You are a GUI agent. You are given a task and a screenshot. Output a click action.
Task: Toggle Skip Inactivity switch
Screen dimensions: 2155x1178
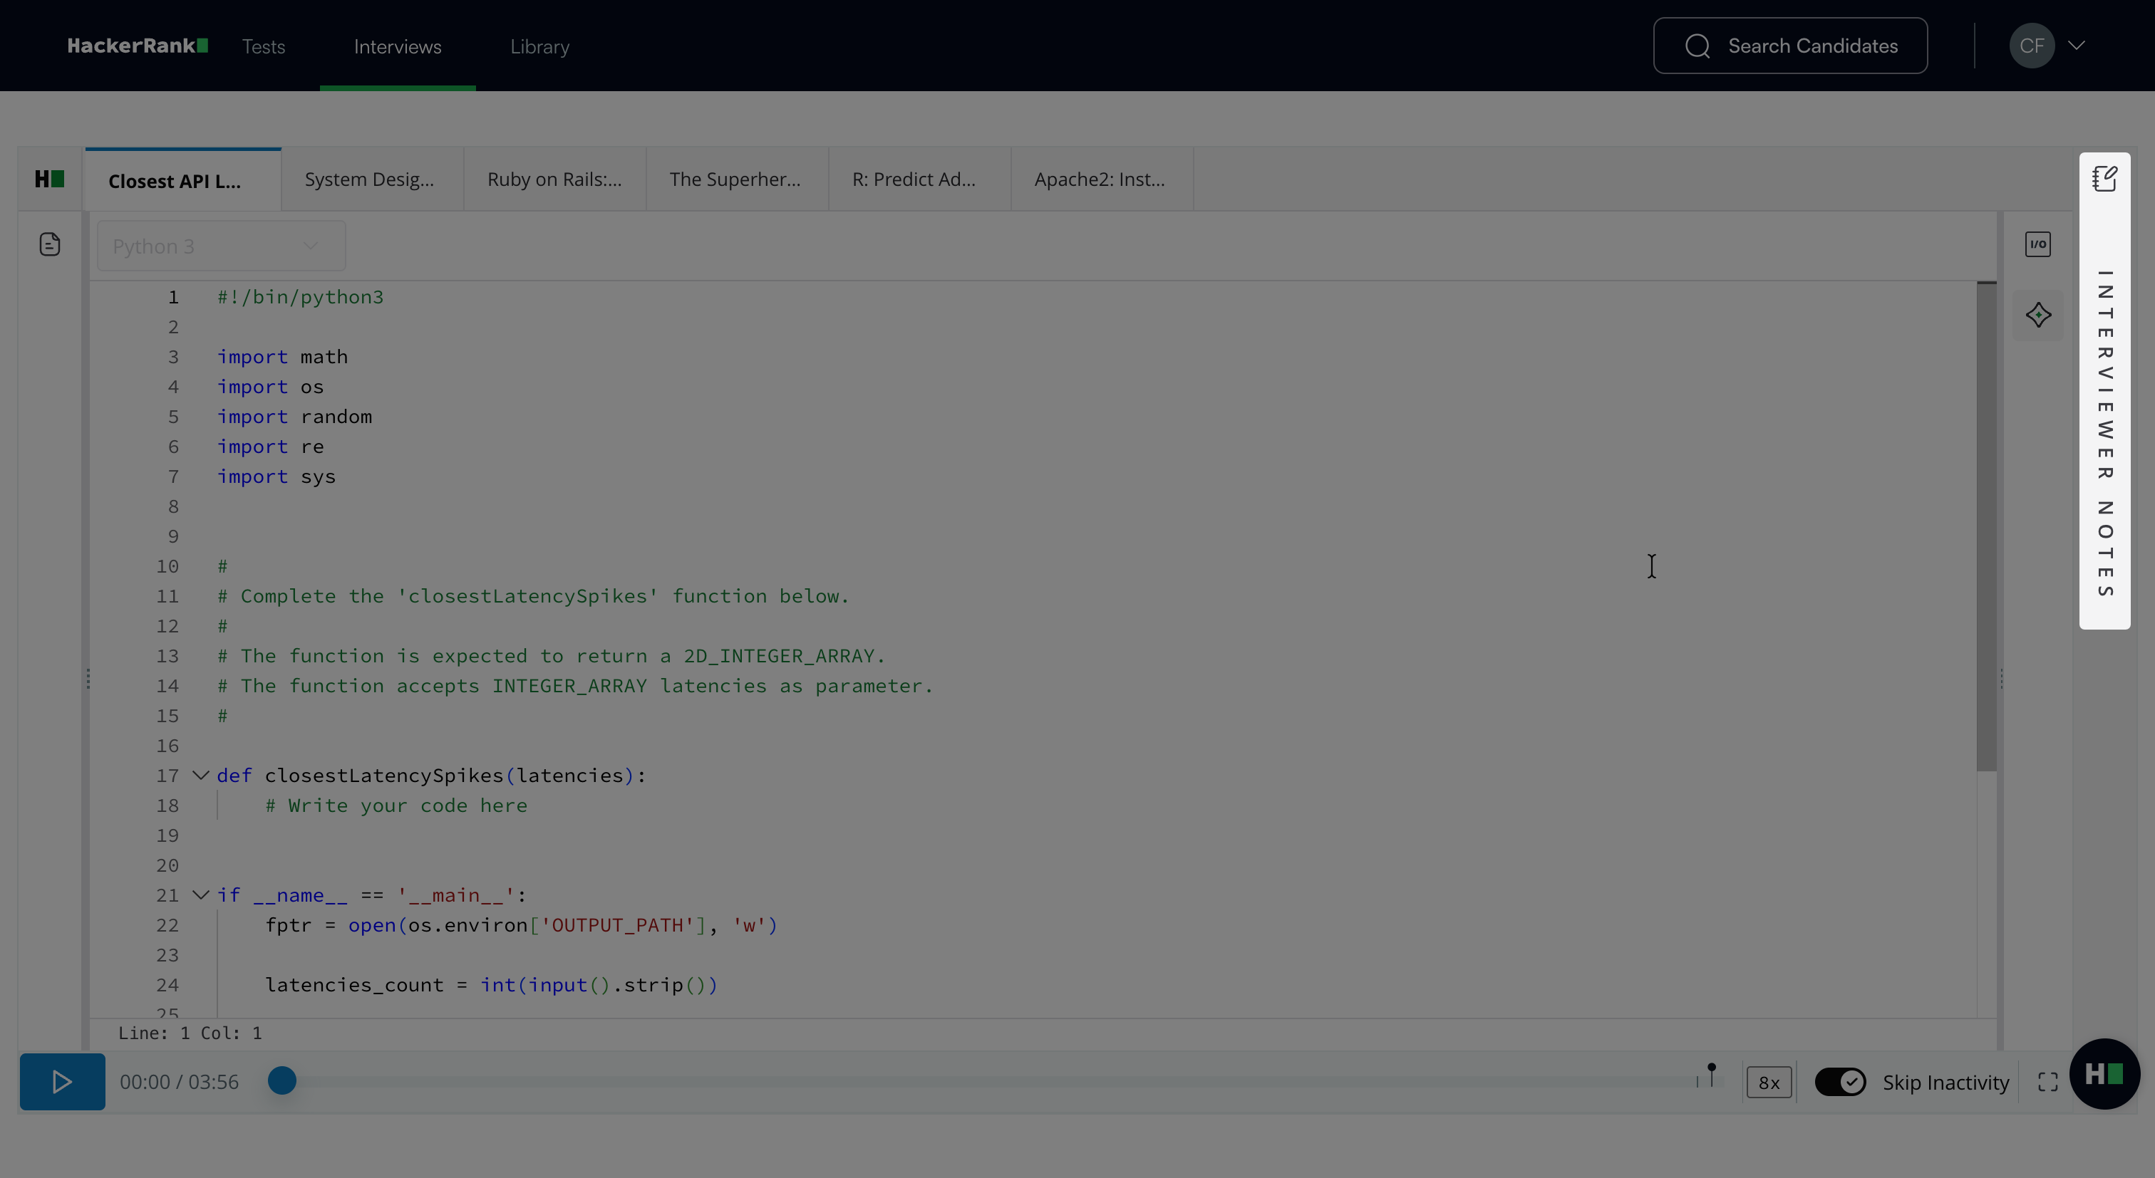point(1839,1083)
